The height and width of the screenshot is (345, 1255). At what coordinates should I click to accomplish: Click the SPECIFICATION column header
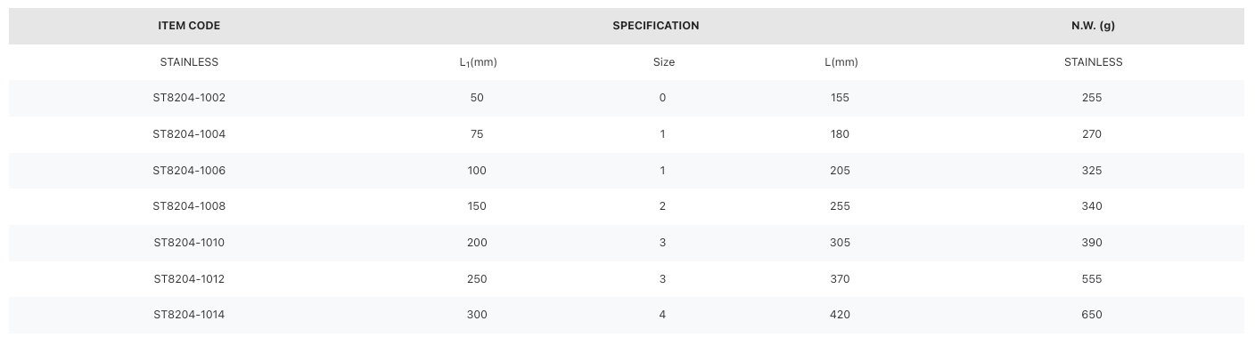click(655, 26)
